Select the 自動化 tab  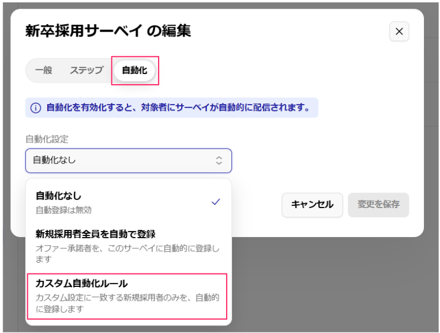tap(135, 70)
